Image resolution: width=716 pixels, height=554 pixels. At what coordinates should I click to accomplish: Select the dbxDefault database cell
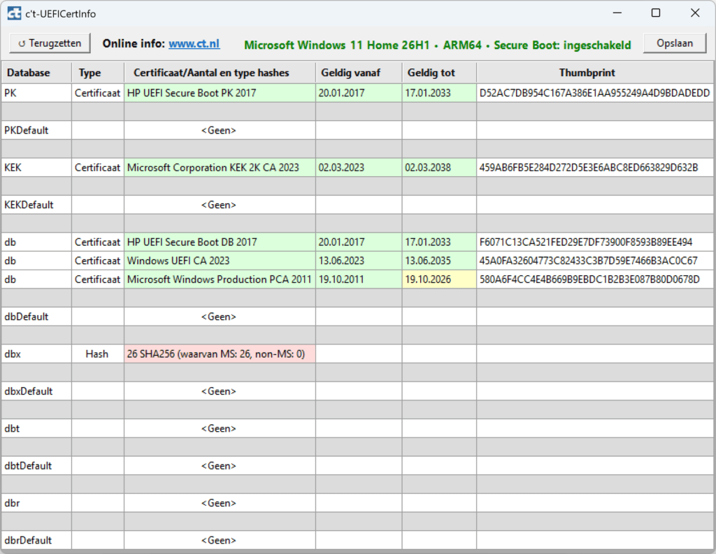36,391
